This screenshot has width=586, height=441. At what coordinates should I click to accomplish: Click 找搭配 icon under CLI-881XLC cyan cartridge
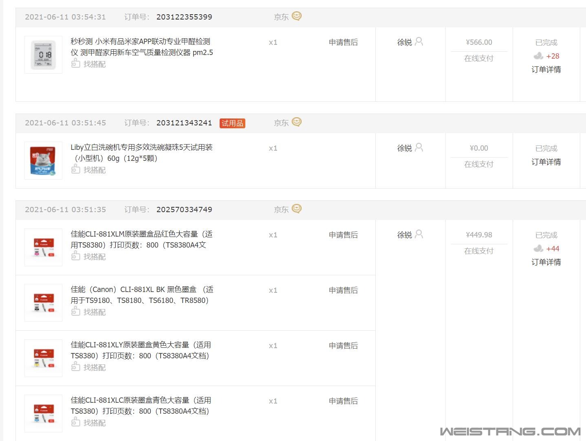(75, 422)
